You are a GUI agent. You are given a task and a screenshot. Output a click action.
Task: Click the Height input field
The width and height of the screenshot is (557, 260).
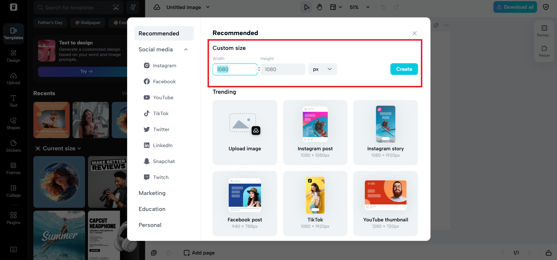[x=283, y=69]
